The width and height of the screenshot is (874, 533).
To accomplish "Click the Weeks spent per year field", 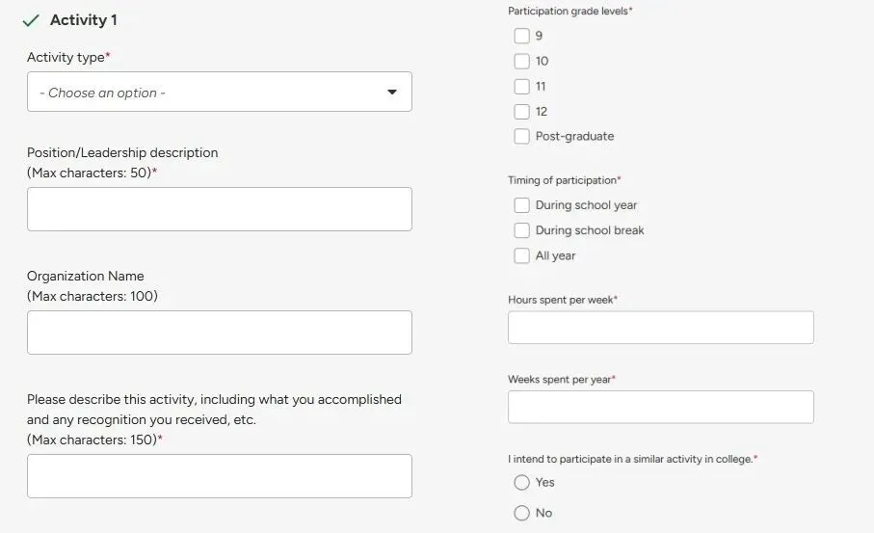I will click(660, 407).
